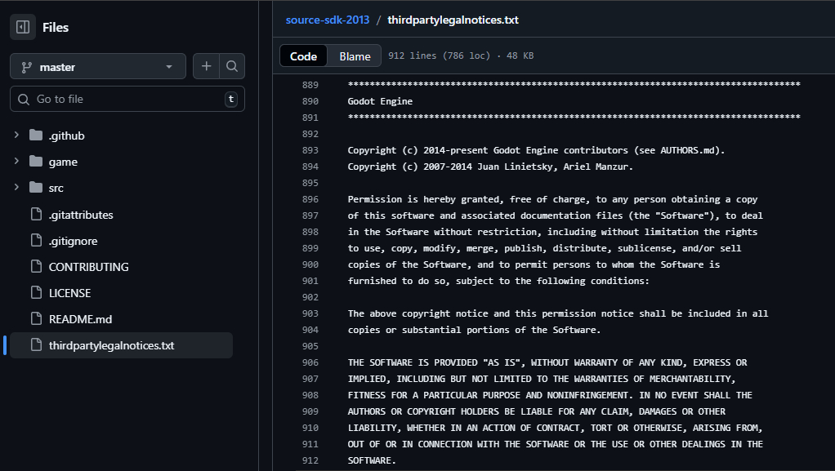Open the master branch dropdown

pyautogui.click(x=97, y=67)
